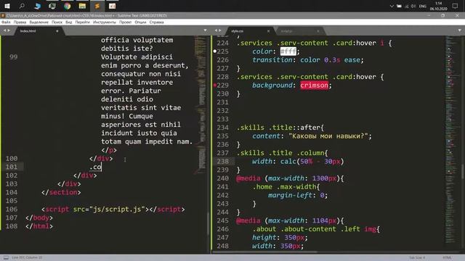Open Windows search from the taskbar
465x261 pixels.
pyautogui.click(x=22, y=6)
